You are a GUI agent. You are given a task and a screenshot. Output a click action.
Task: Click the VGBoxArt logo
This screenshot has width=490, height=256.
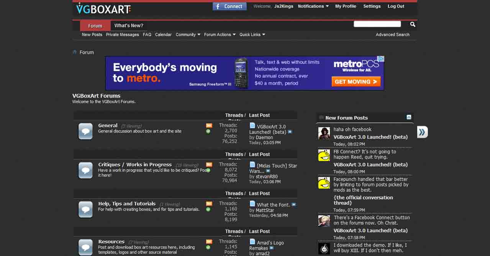[103, 9]
